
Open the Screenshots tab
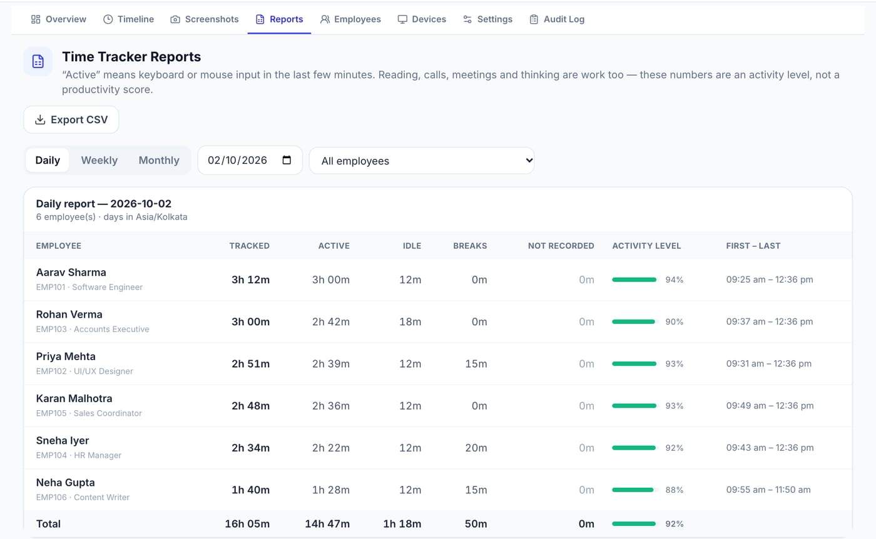205,19
